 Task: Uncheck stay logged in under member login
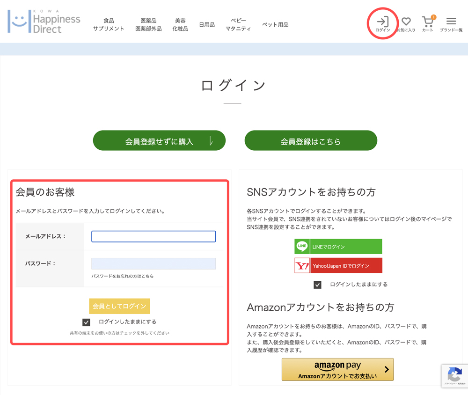tap(86, 322)
